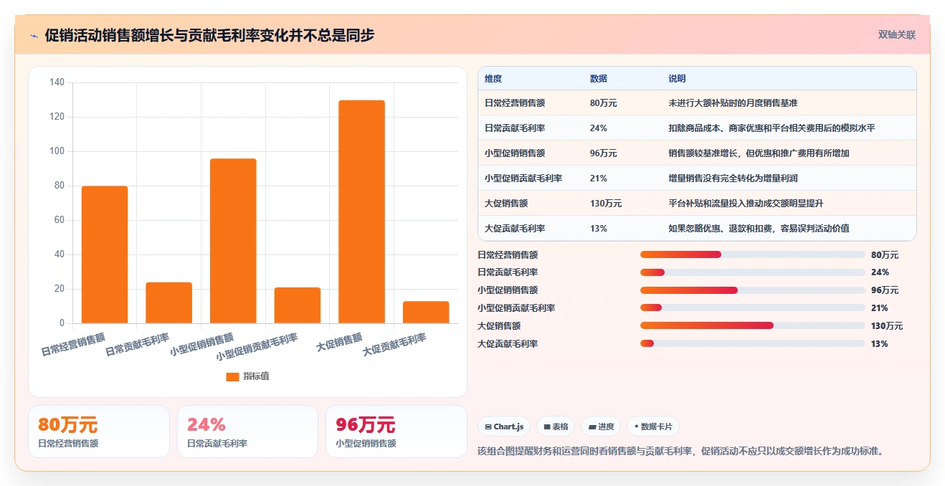This screenshot has height=486, width=945.
Task: Open the 80万元 日常经营销售额 stat card
Action: click(99, 432)
